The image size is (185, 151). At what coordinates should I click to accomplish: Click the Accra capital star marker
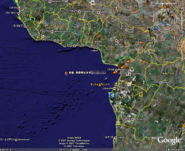point(75,46)
